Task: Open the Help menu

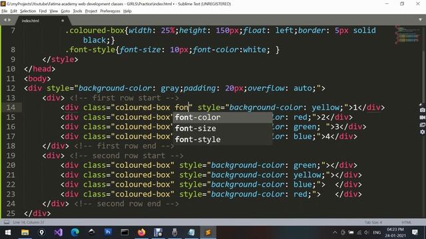Action: (x=127, y=11)
